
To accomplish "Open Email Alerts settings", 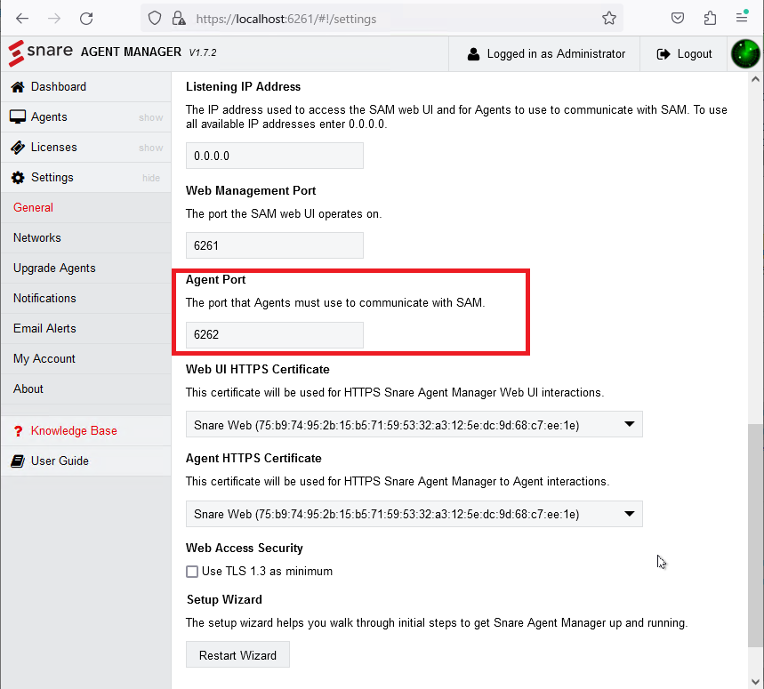I will pyautogui.click(x=85, y=328).
